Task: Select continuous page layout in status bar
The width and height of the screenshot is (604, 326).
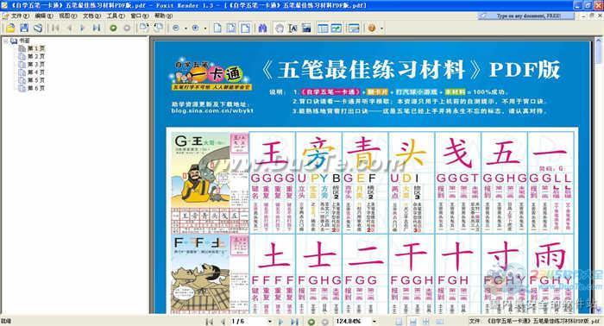Action: 412,322
